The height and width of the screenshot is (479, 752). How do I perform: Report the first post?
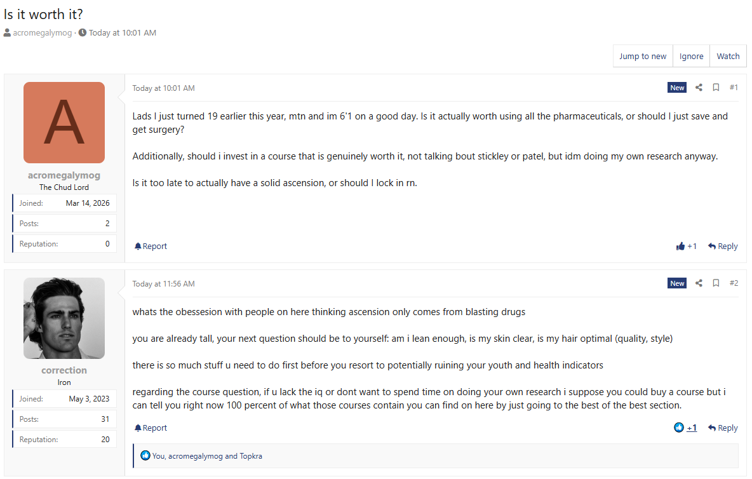pos(151,246)
